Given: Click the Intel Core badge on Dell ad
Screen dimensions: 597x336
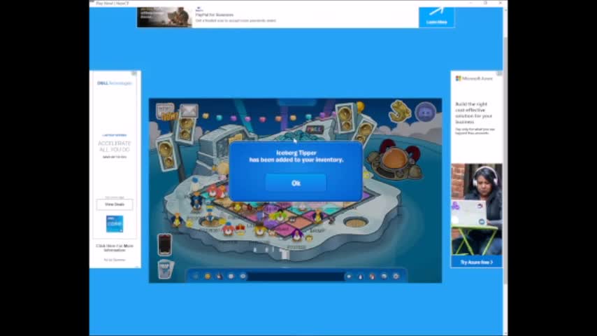Looking at the screenshot, I should pyautogui.click(x=115, y=224).
